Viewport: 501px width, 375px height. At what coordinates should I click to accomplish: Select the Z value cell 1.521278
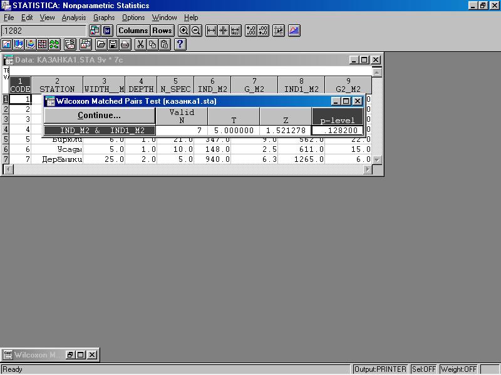pyautogui.click(x=286, y=130)
